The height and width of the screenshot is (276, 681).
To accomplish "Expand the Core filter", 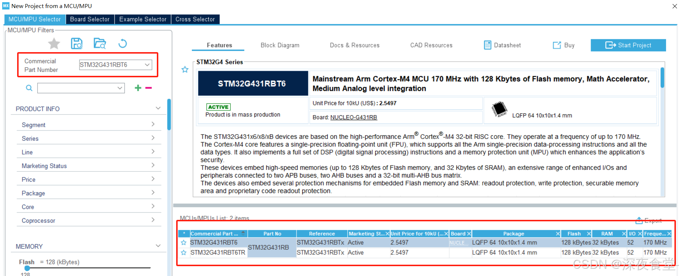I will coord(153,206).
